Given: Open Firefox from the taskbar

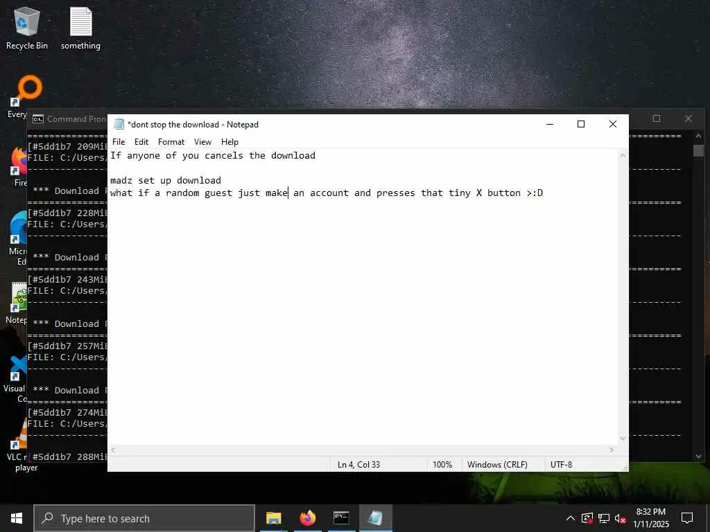Looking at the screenshot, I should 307,518.
